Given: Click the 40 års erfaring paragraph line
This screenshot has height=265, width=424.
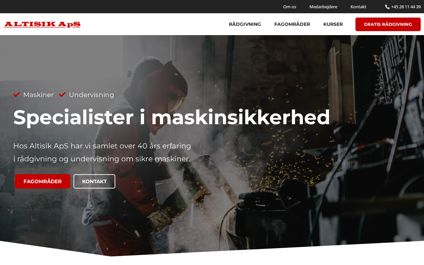Looking at the screenshot, I should click(102, 146).
